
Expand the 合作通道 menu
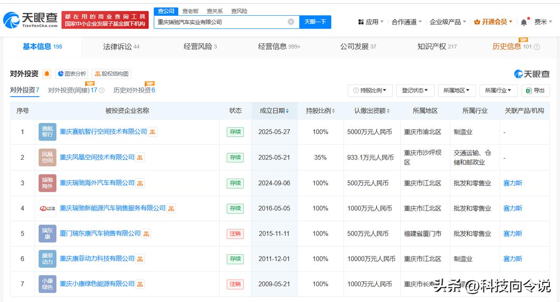407,22
